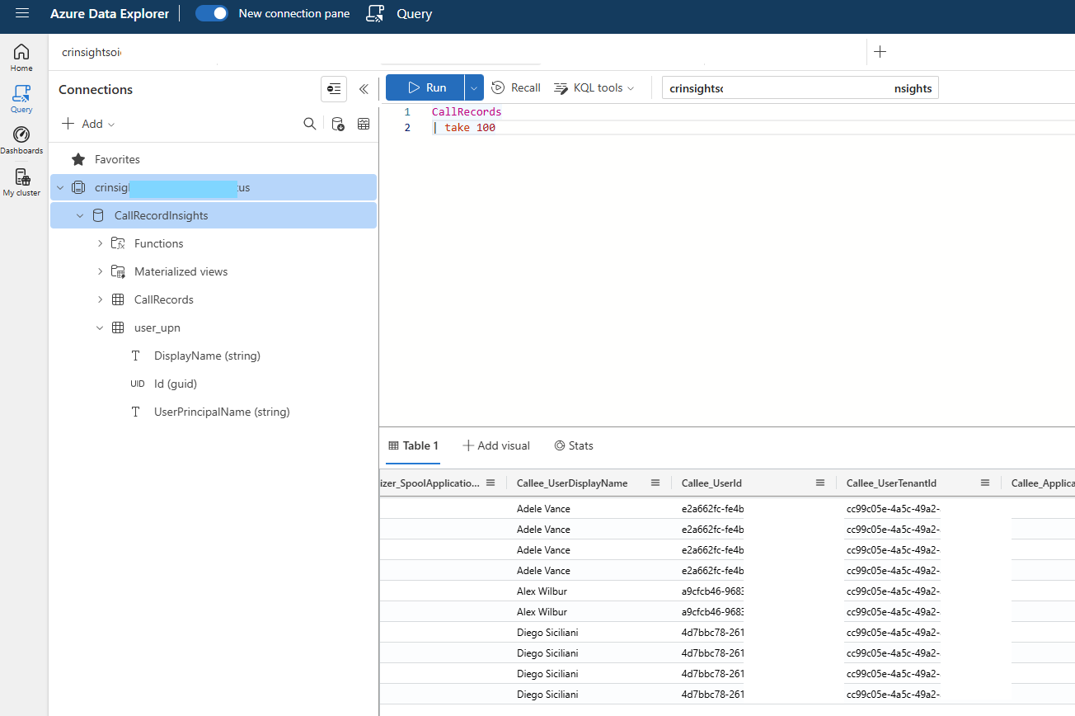Screen dimensions: 1075x716
Task: Expand the CallRecords table
Action: tap(100, 299)
